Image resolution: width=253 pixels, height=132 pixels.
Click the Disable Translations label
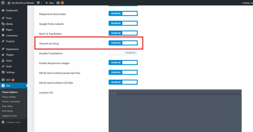[x=51, y=53]
